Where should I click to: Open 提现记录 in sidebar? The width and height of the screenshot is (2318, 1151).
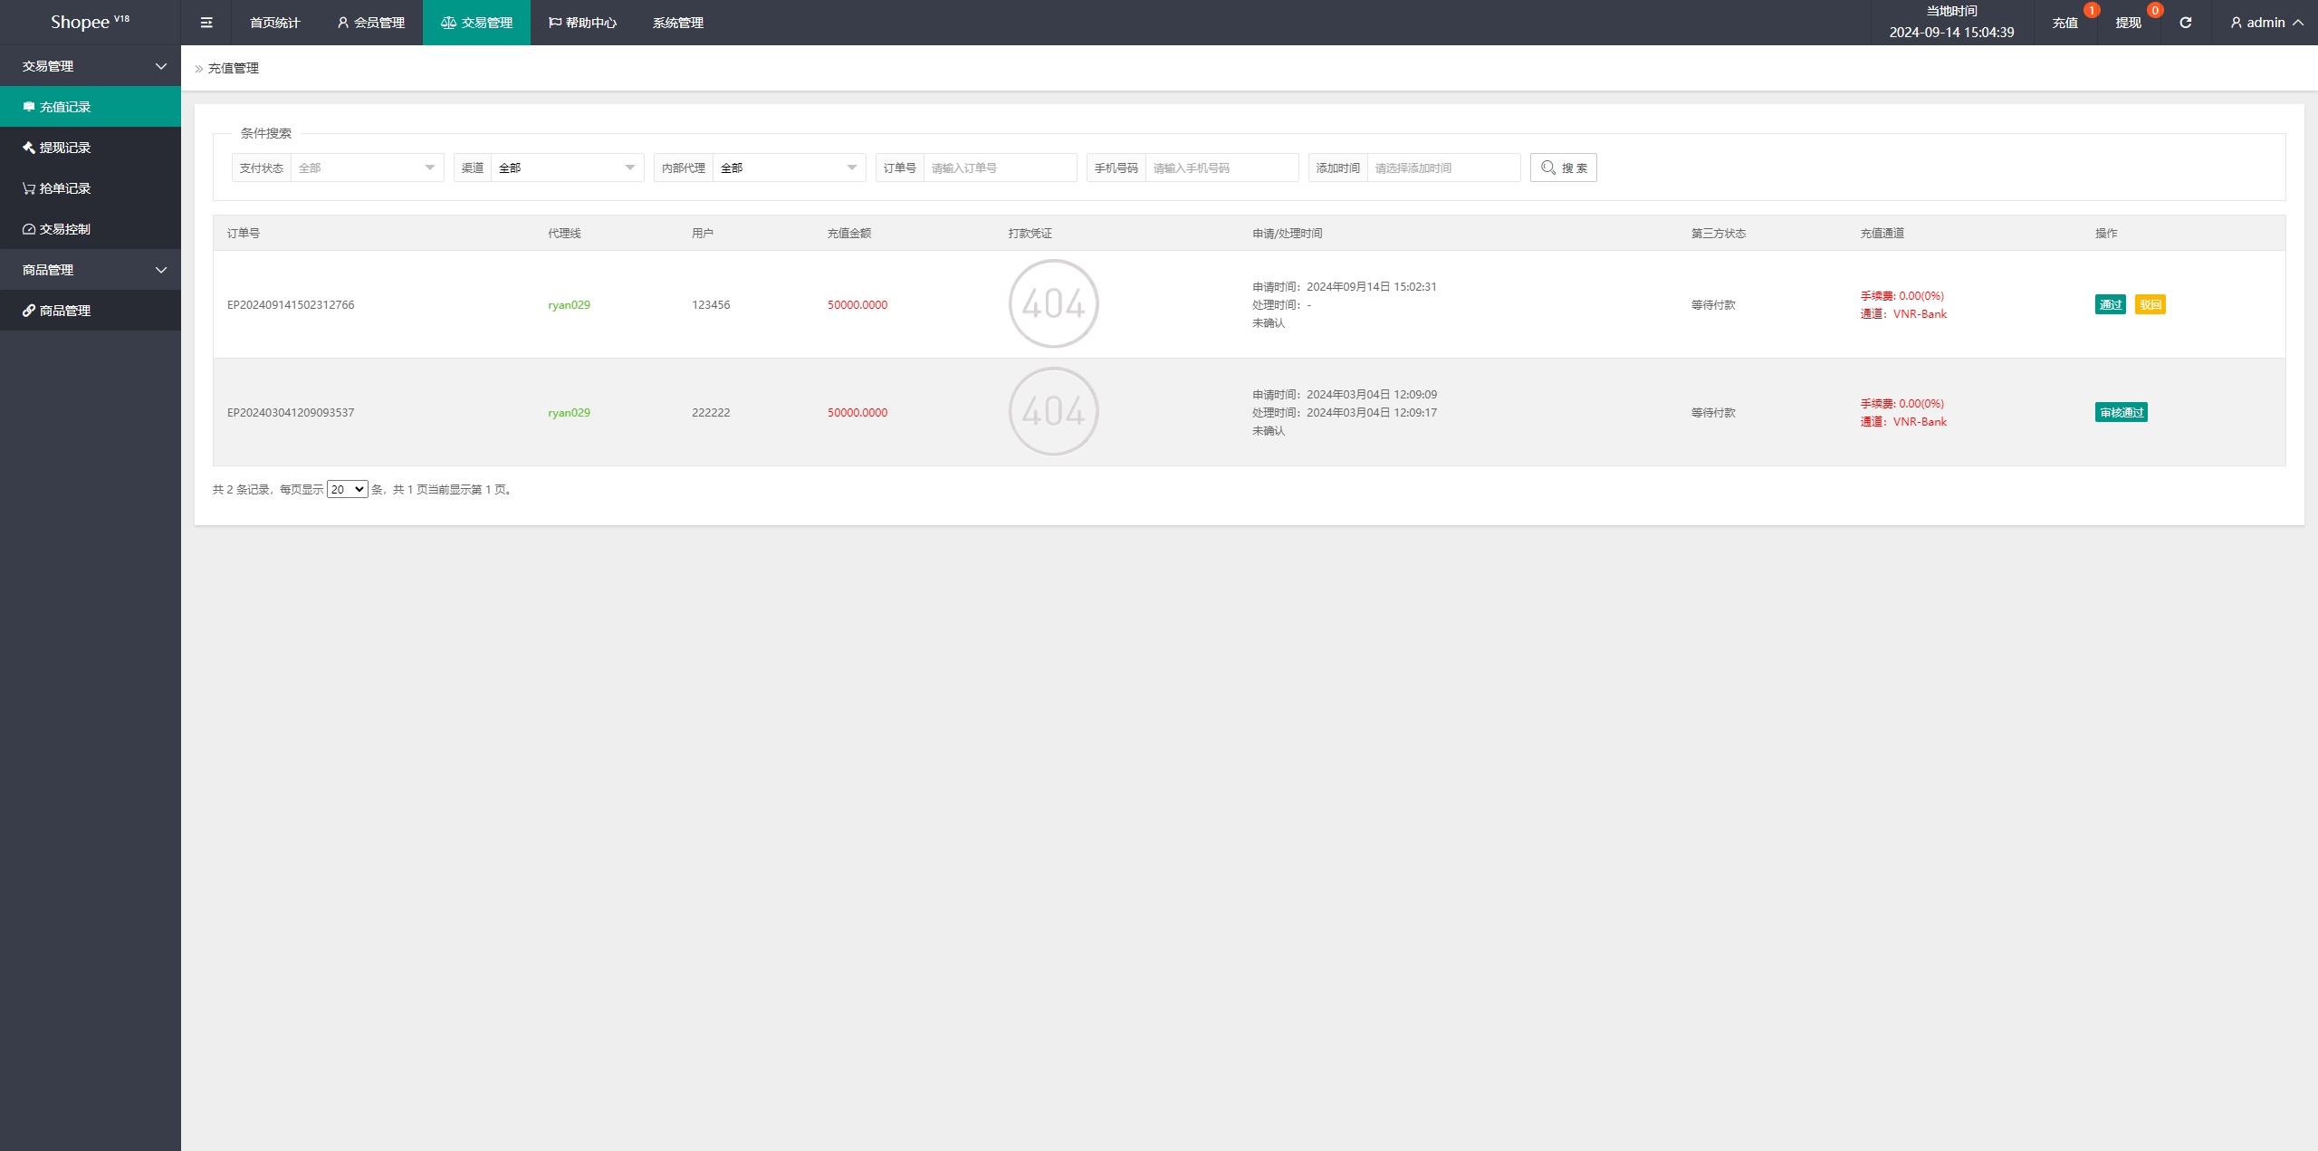point(65,148)
